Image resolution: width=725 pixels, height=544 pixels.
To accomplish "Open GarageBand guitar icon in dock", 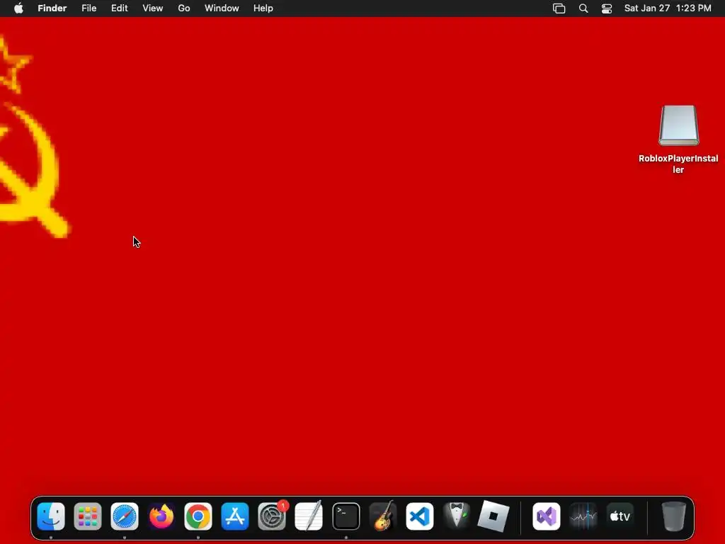I will 383,516.
